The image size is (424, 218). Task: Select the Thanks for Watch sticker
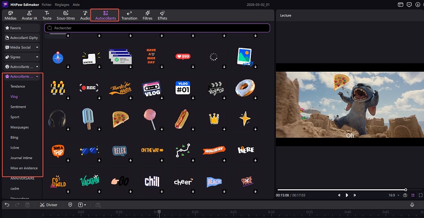tap(120, 88)
